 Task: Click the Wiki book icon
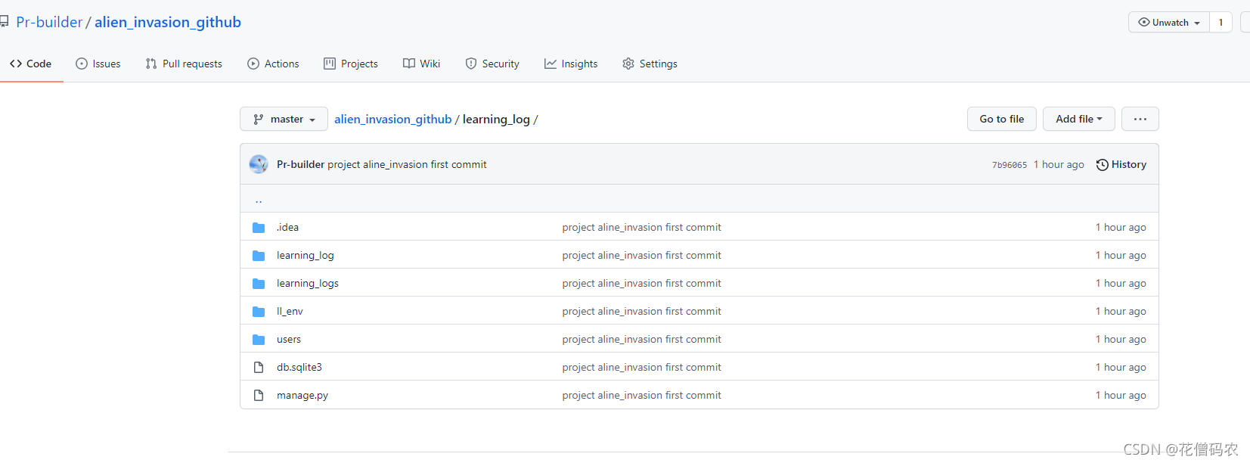[409, 64]
